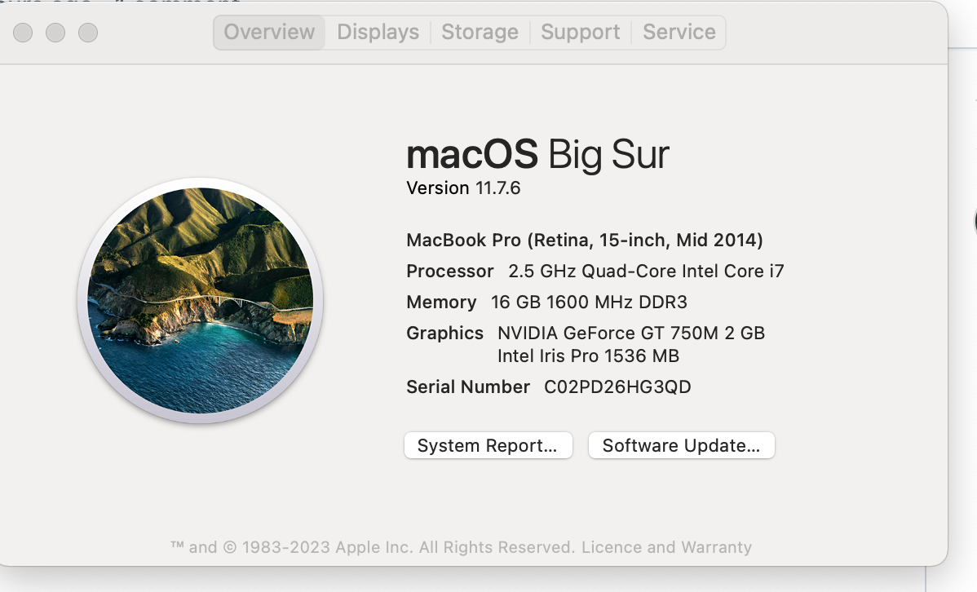
Task: Click the macOS Big Sur title text
Action: [x=537, y=154]
